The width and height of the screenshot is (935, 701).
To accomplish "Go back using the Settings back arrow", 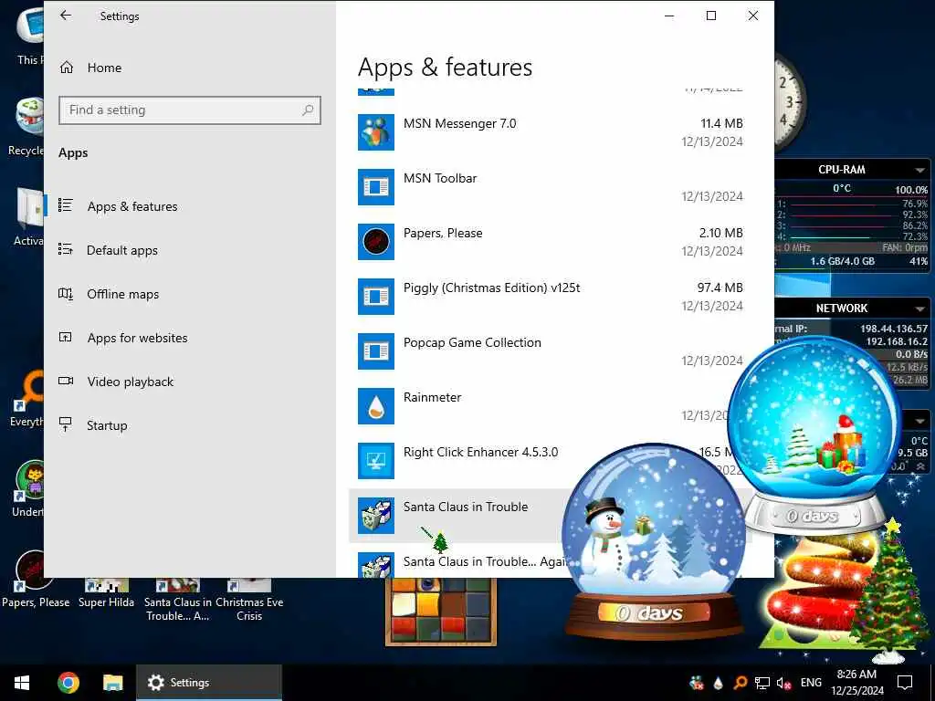I will 66,16.
